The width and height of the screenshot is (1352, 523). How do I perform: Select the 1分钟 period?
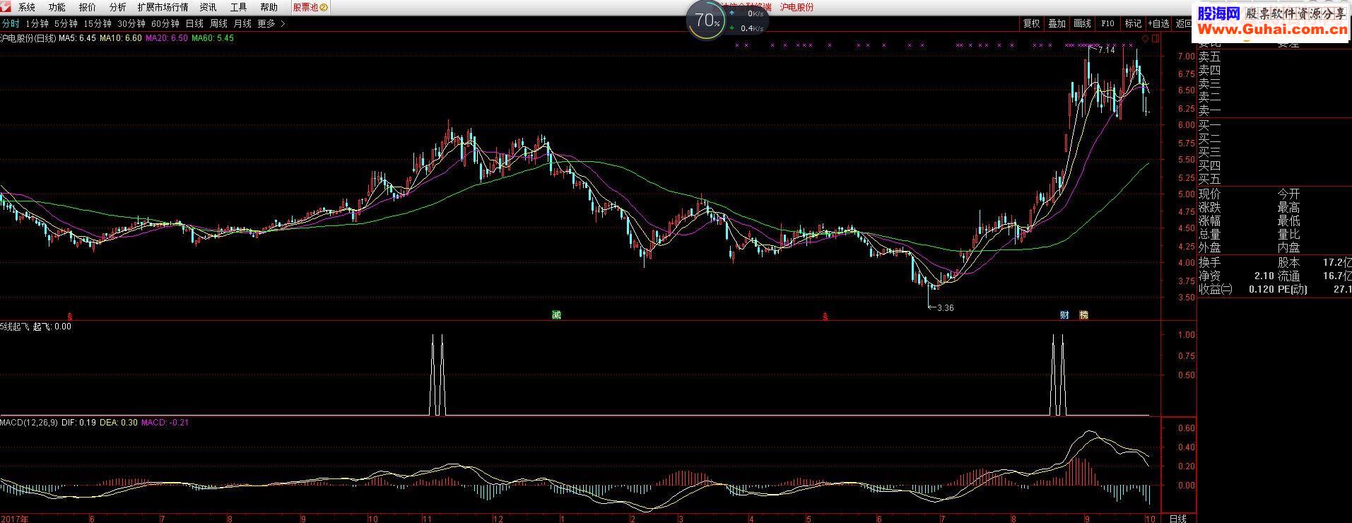tap(37, 23)
